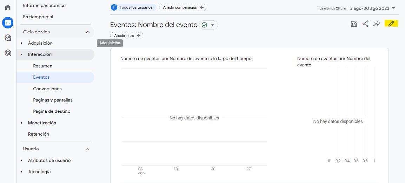Open the Home icon in left rail
This screenshot has width=405, height=183.
click(8, 7)
